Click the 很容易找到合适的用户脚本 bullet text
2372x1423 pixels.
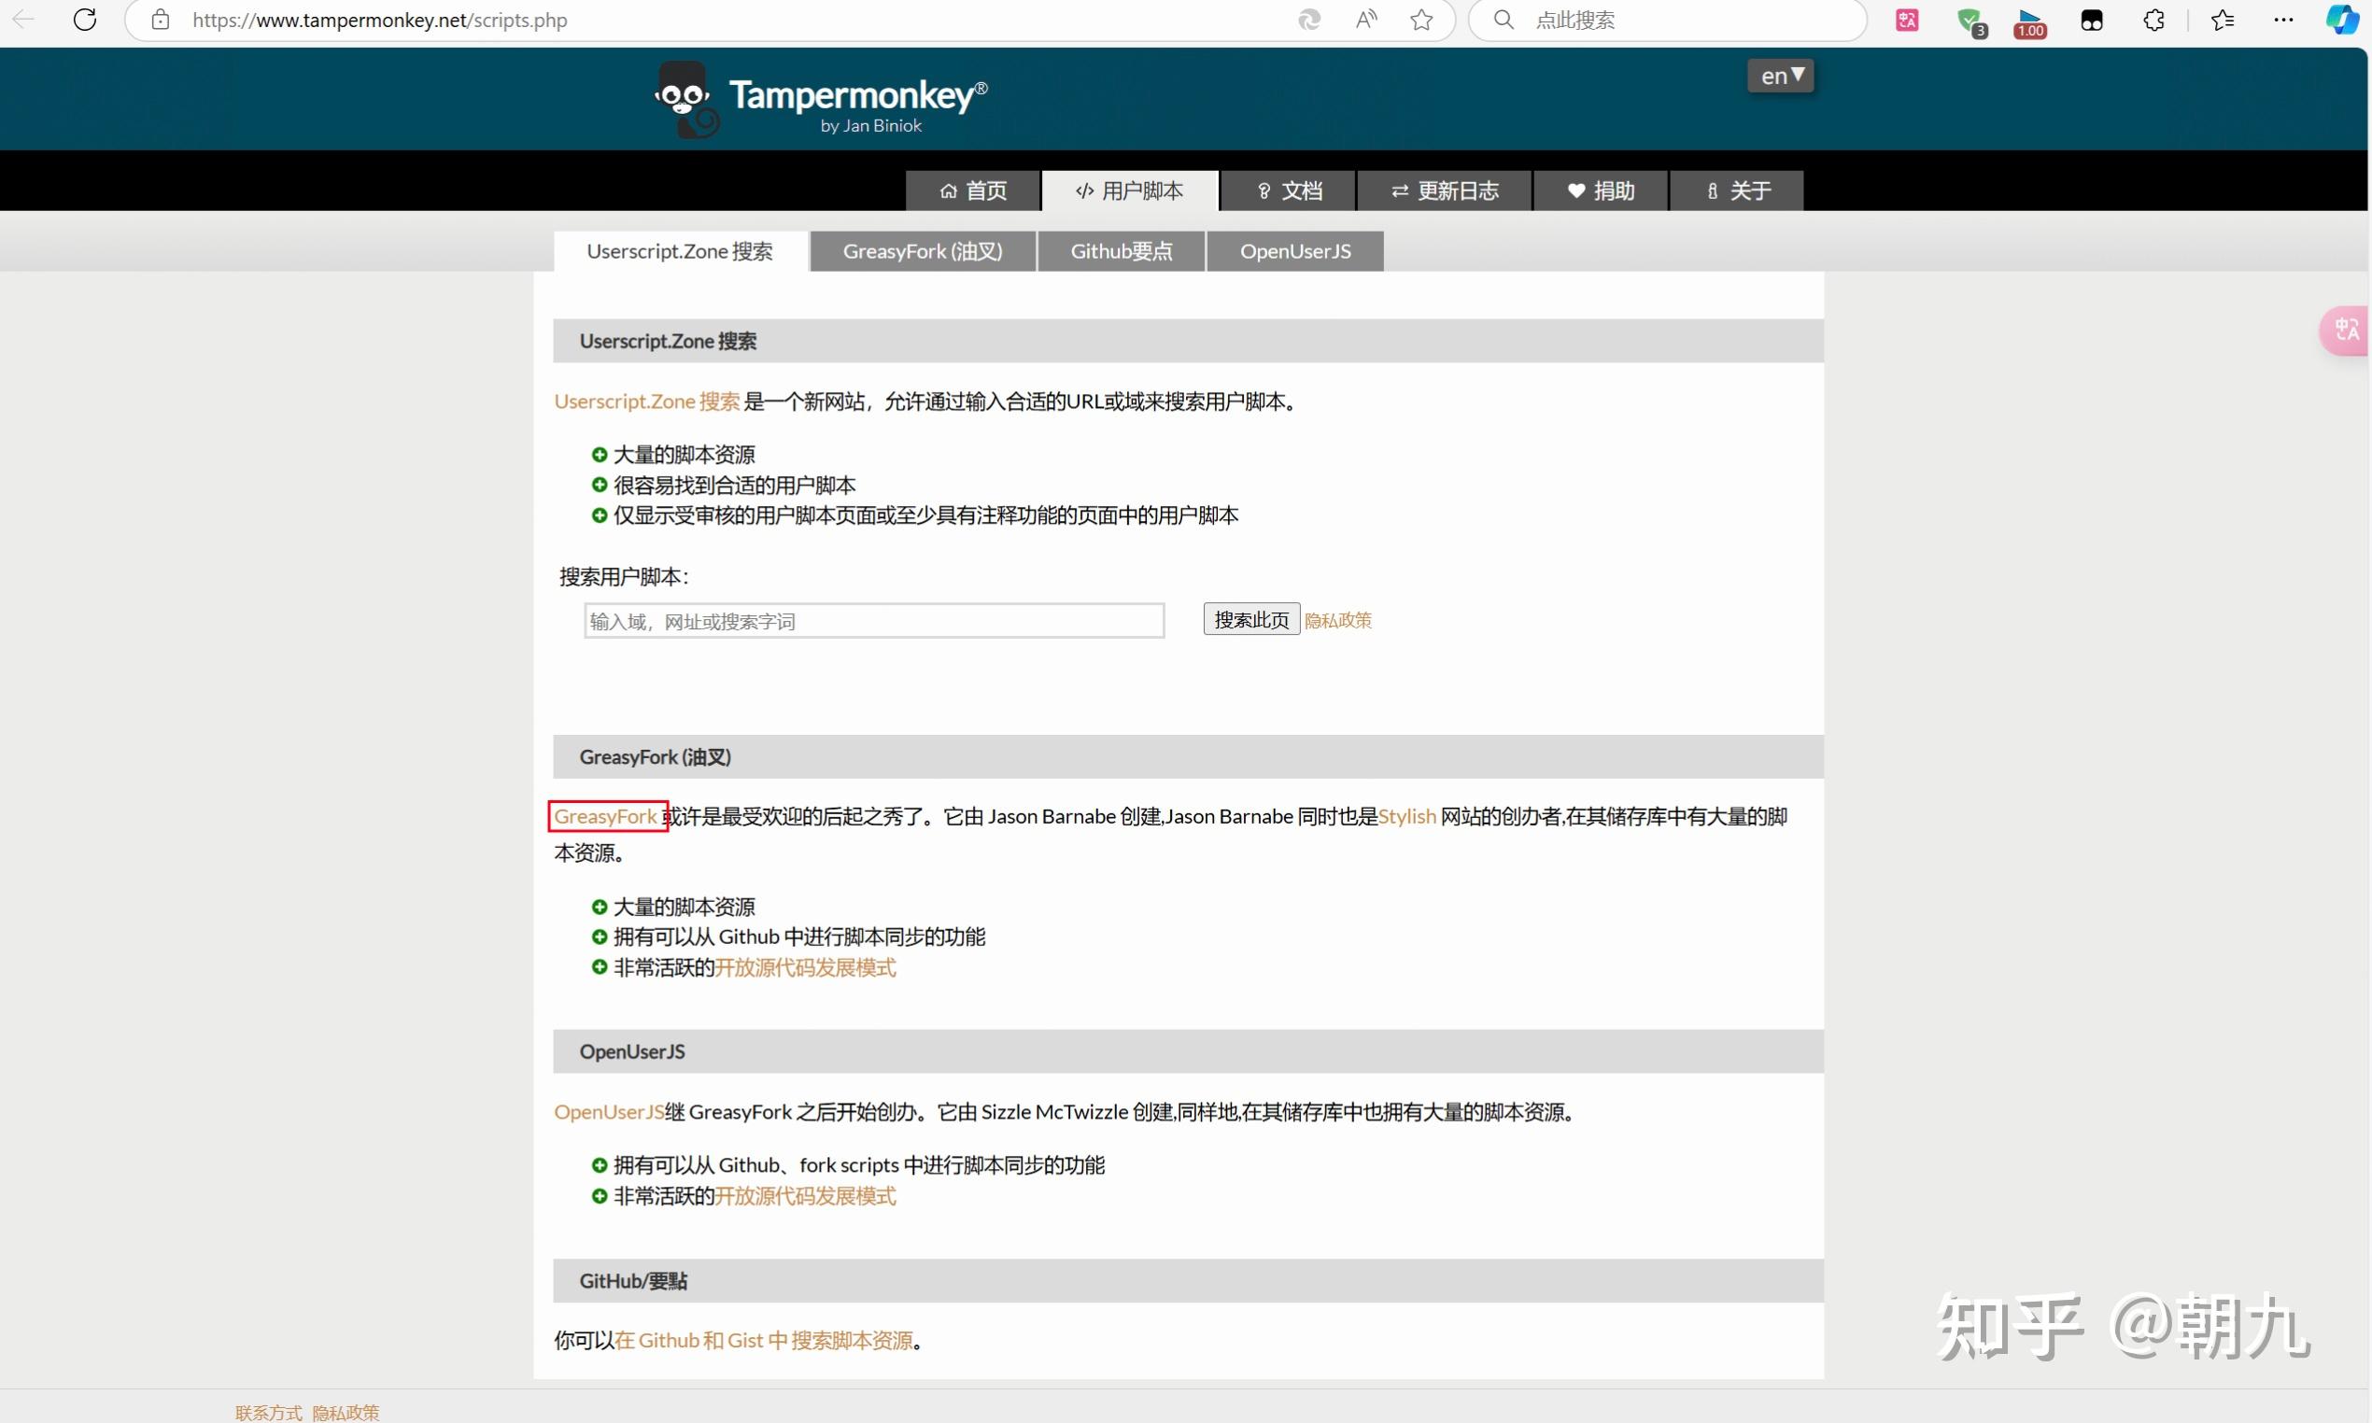[734, 486]
